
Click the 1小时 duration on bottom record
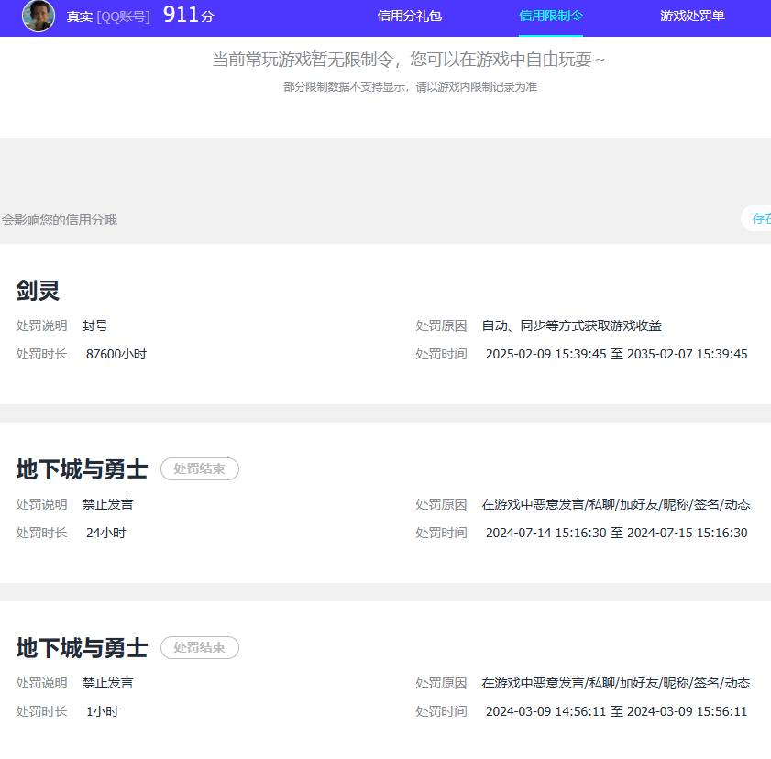pos(99,711)
